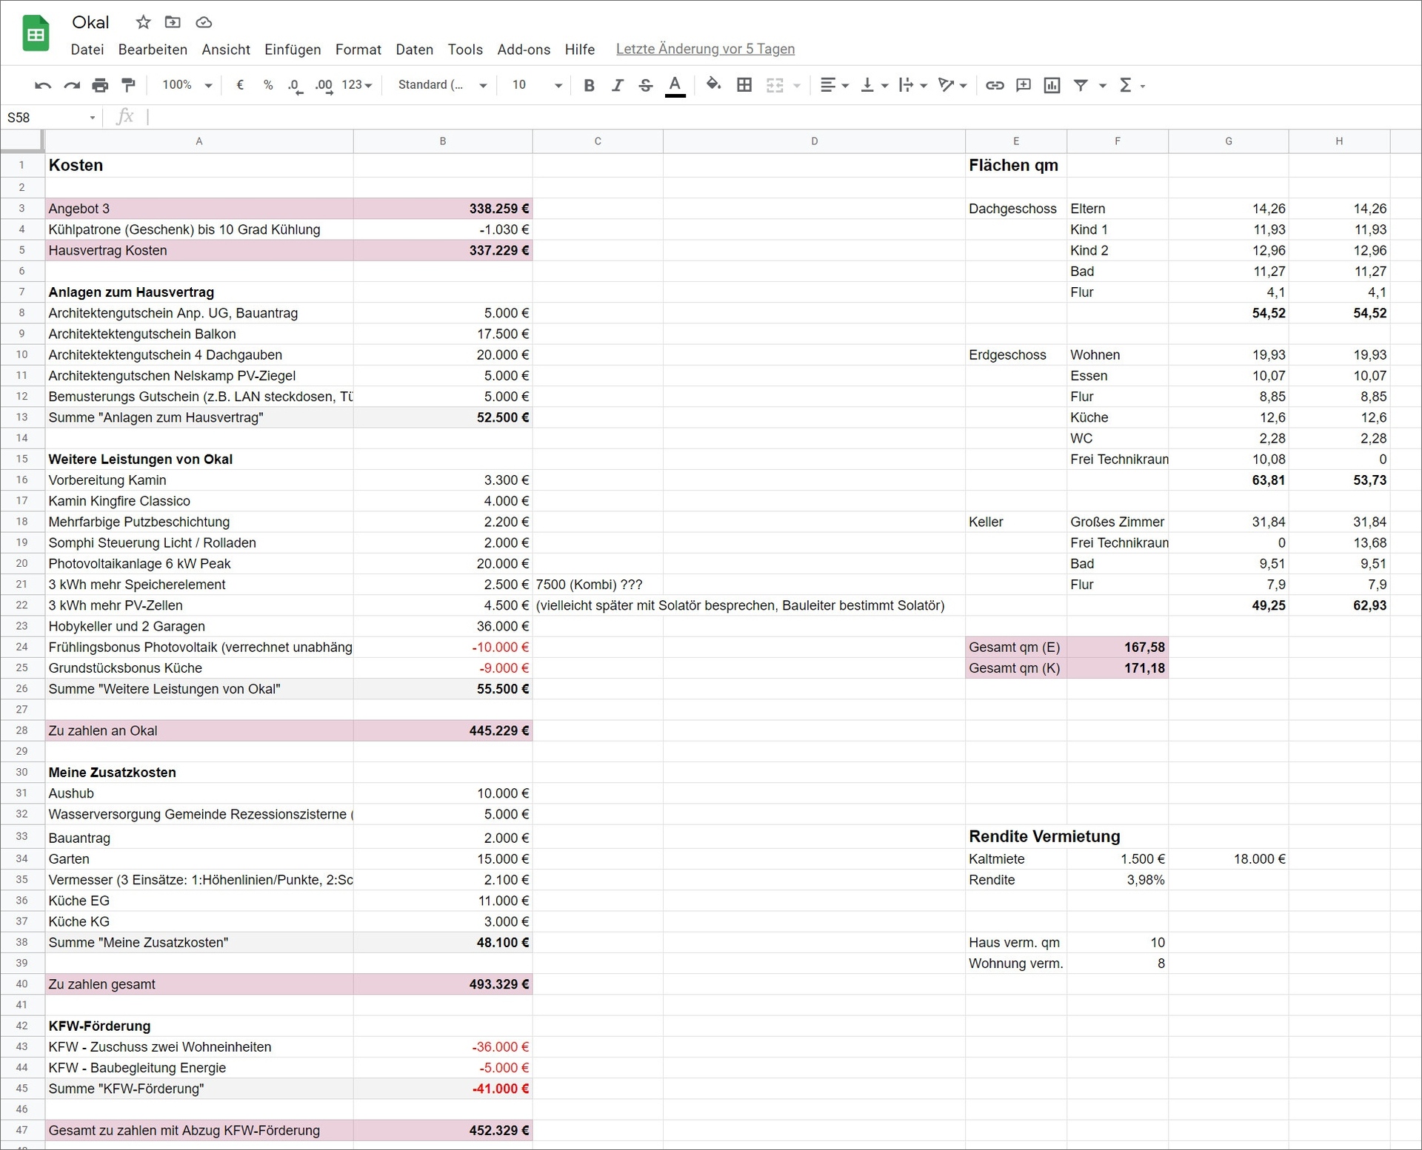Select cell with value 445.229 €
Screen dimensions: 1422x1150
point(443,730)
